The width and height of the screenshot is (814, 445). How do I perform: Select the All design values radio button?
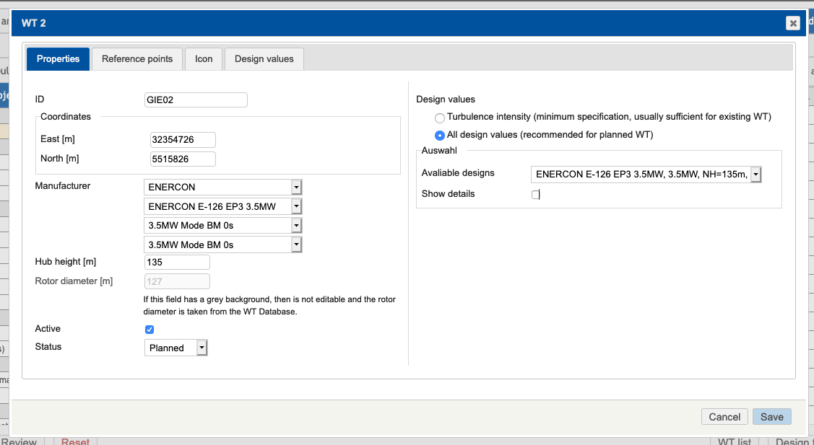(x=439, y=135)
